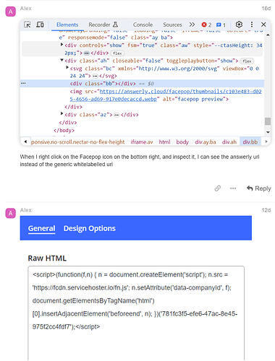Show more DevTools tabs chevron

click(192, 25)
